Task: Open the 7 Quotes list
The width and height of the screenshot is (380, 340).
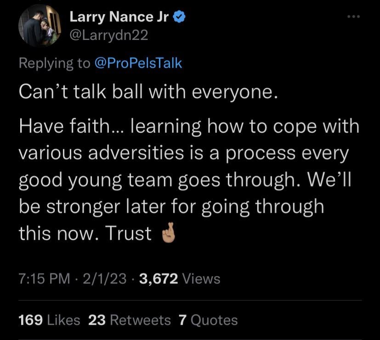Action: (x=208, y=320)
